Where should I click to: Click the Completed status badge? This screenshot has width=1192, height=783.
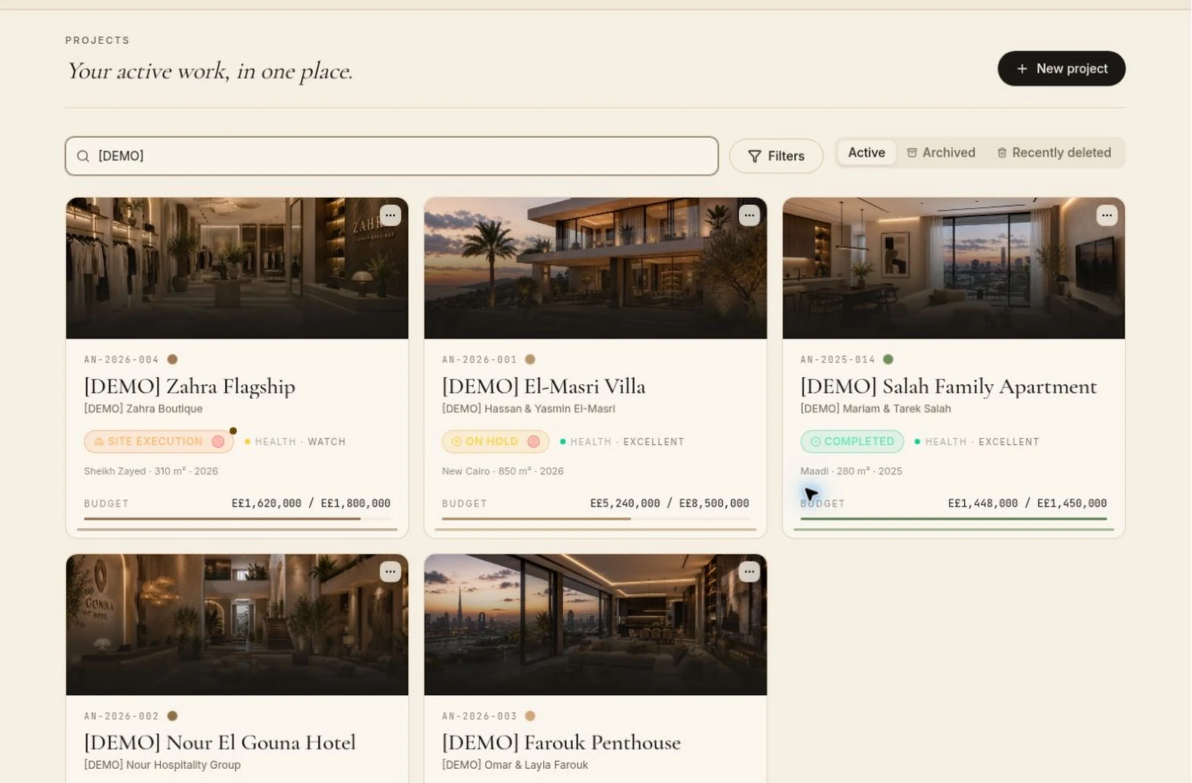point(852,441)
